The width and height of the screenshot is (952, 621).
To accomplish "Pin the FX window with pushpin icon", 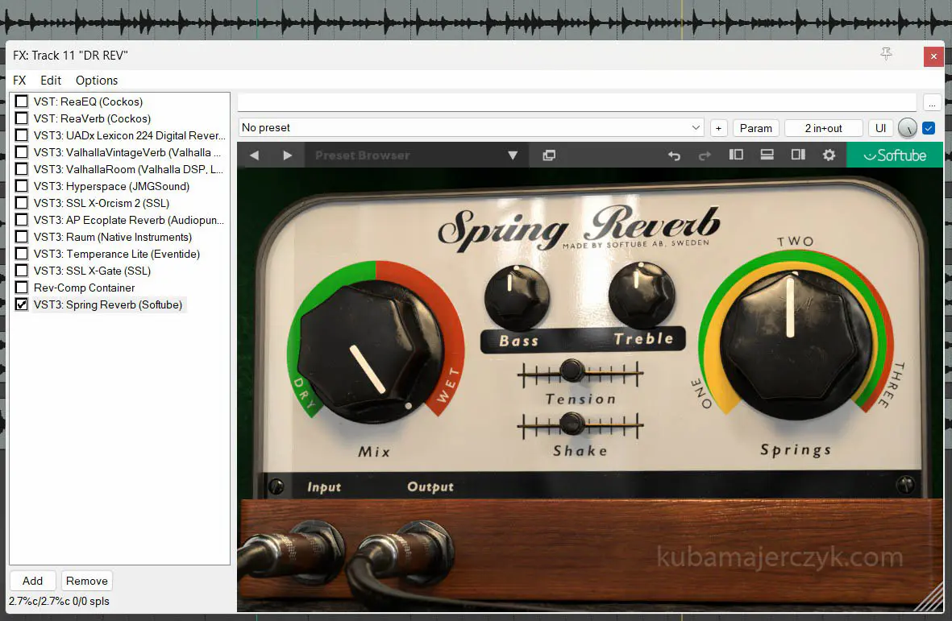I will (887, 55).
